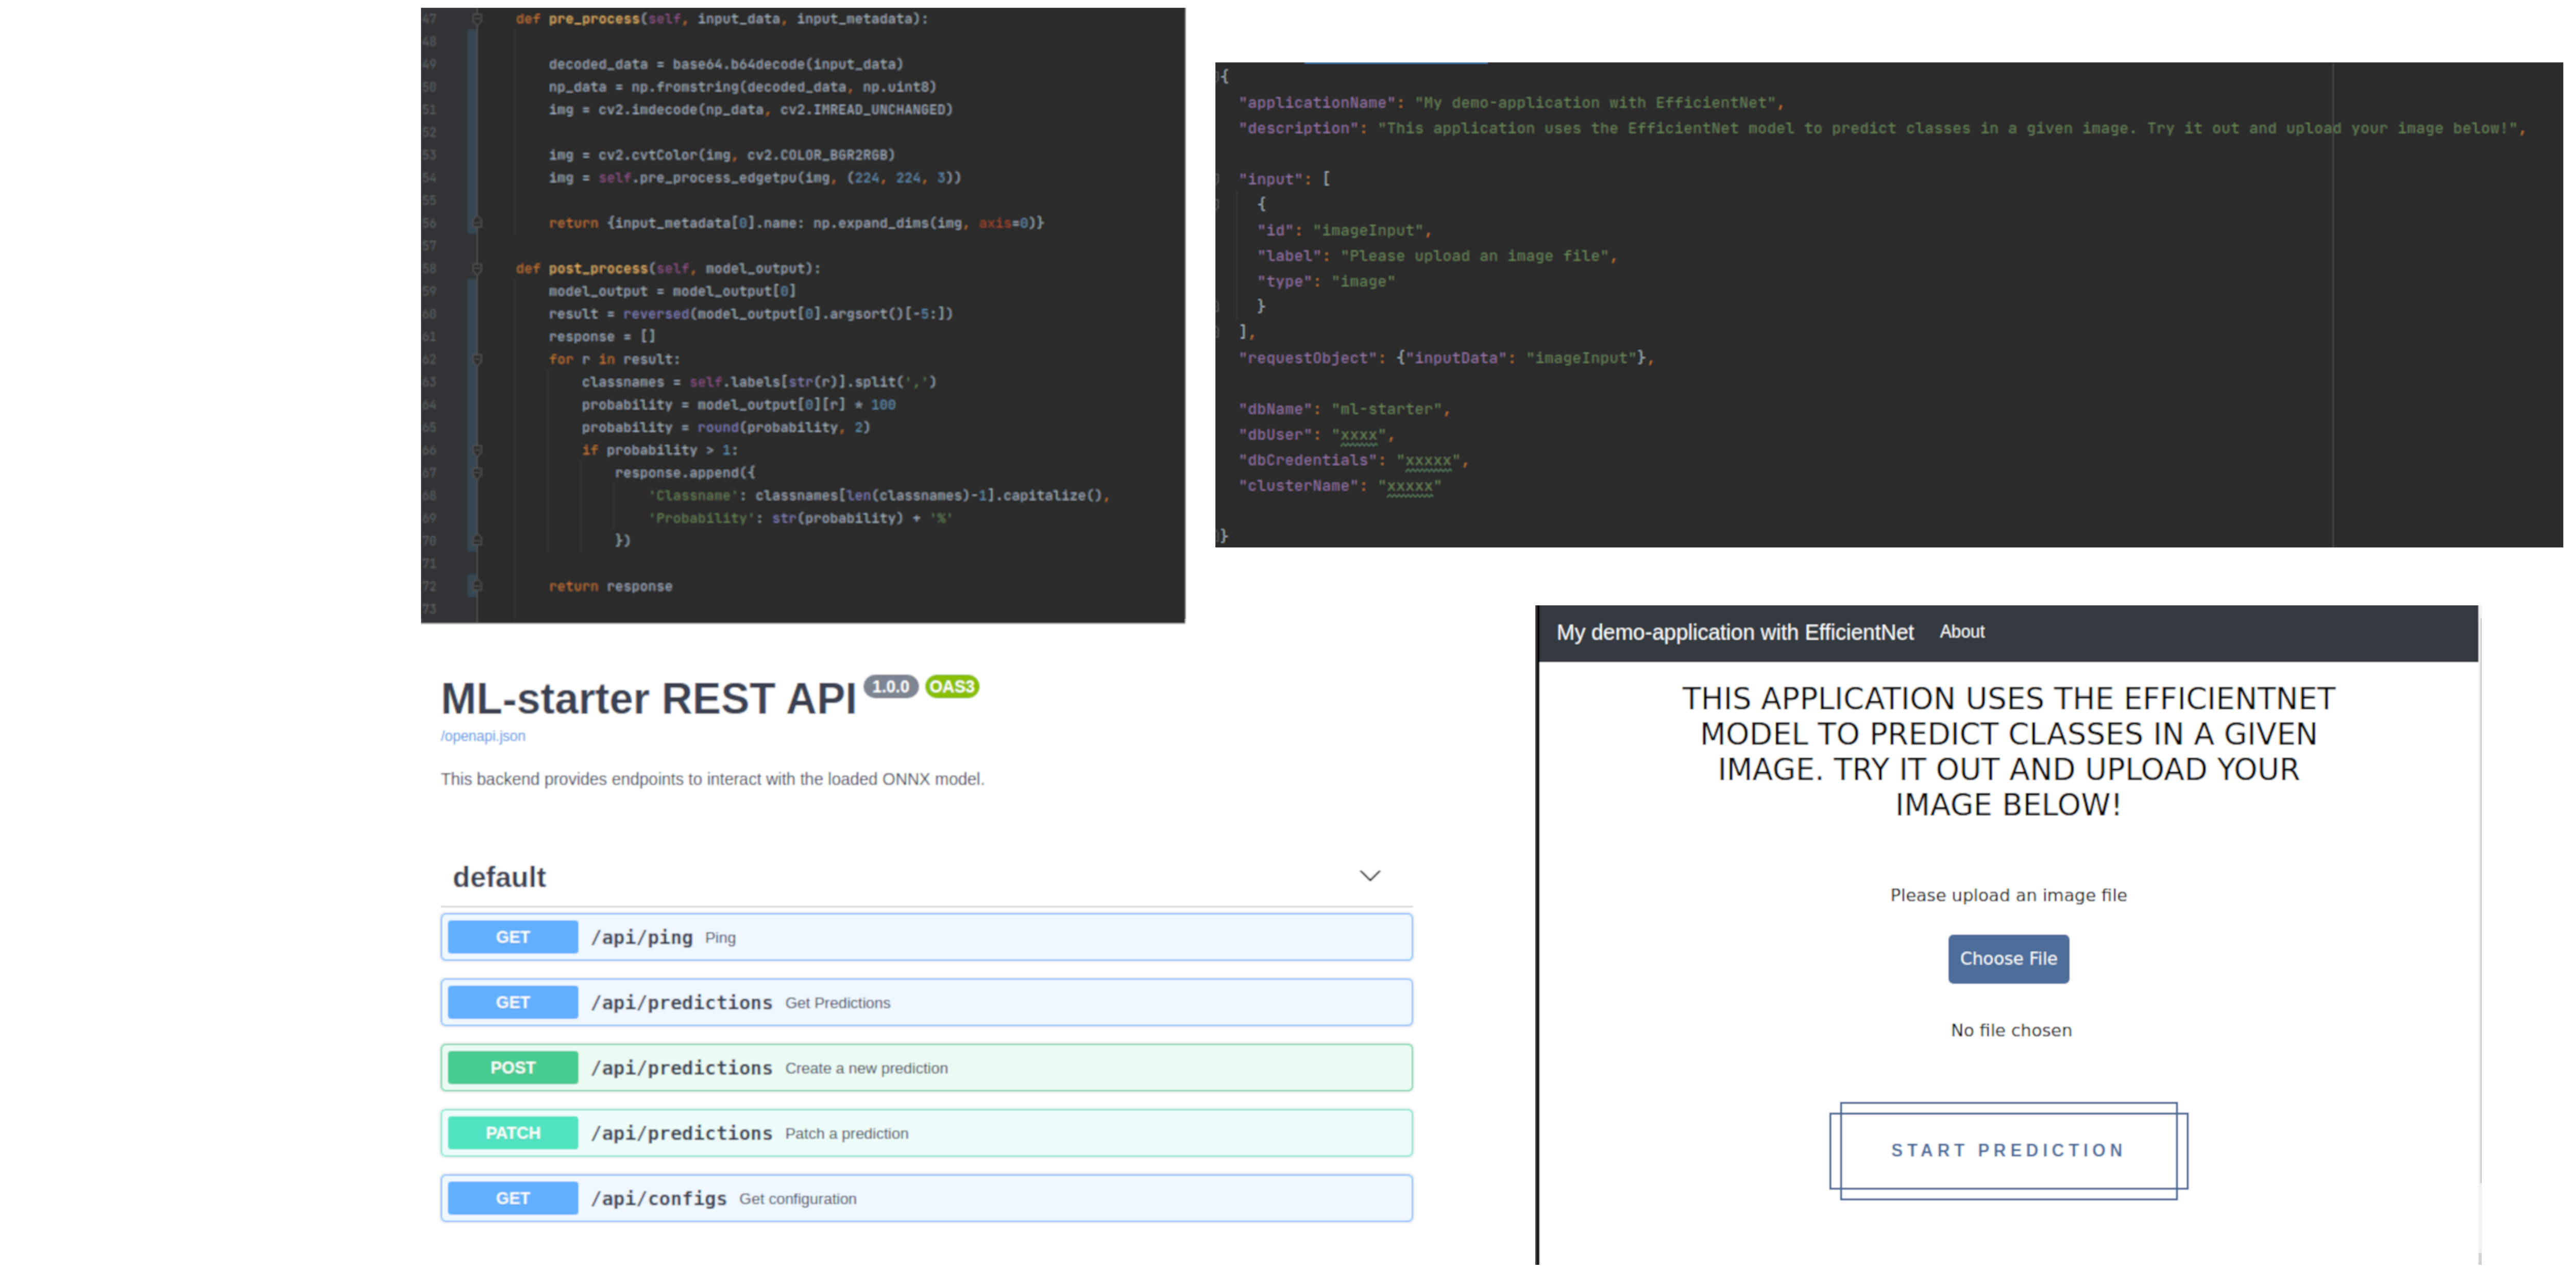Click line number 58 in code gutter
The height and width of the screenshot is (1288, 2576).
click(430, 268)
